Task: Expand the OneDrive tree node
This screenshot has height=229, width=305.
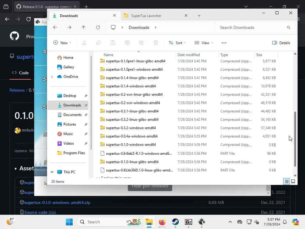Action: [x=52, y=77]
